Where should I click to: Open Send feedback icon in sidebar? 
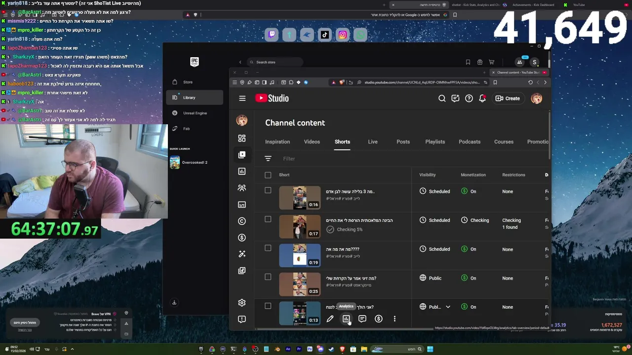pos(242,319)
